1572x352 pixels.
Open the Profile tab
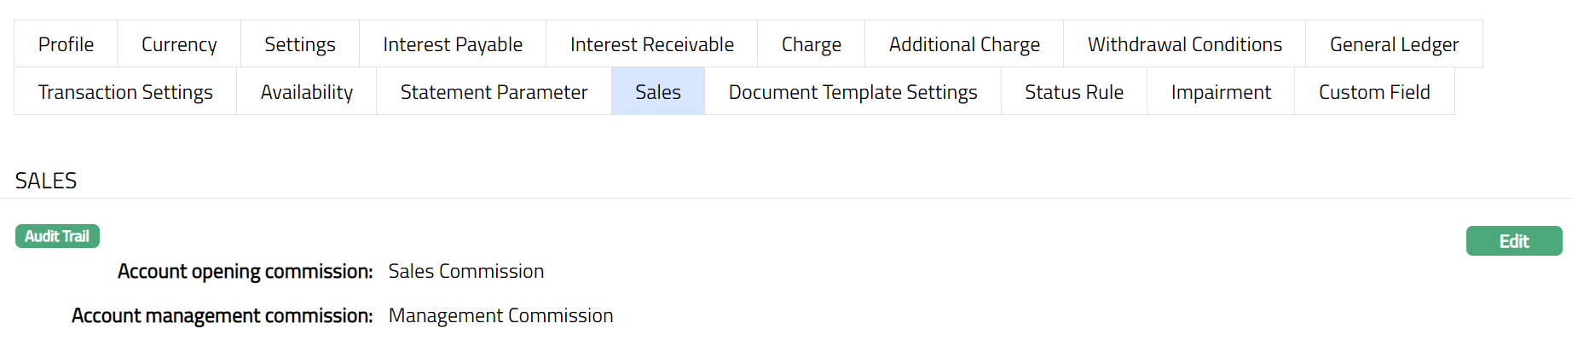[66, 44]
